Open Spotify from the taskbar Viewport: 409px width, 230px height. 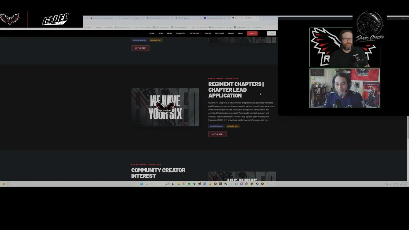[x=189, y=184]
